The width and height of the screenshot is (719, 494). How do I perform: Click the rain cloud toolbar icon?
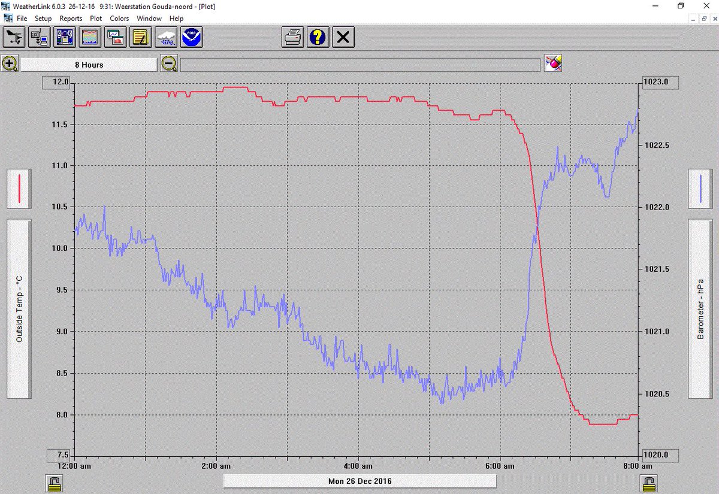tap(165, 37)
